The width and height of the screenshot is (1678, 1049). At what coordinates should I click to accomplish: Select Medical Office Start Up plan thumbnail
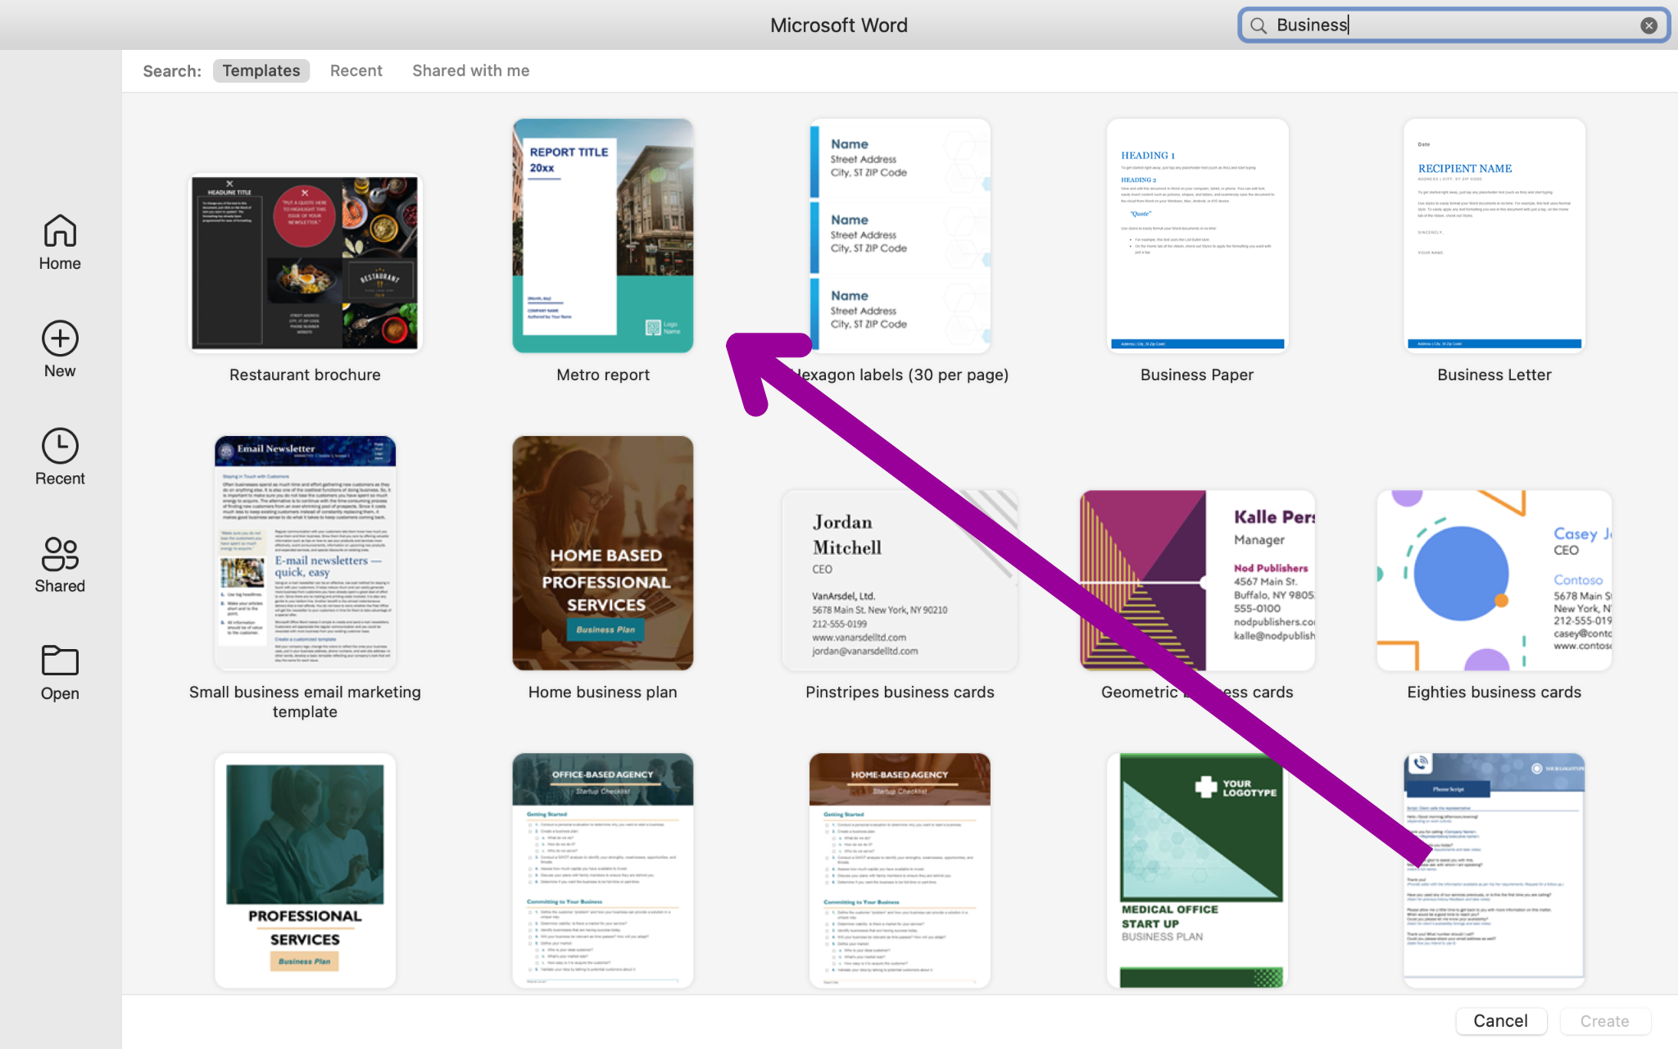[1197, 870]
